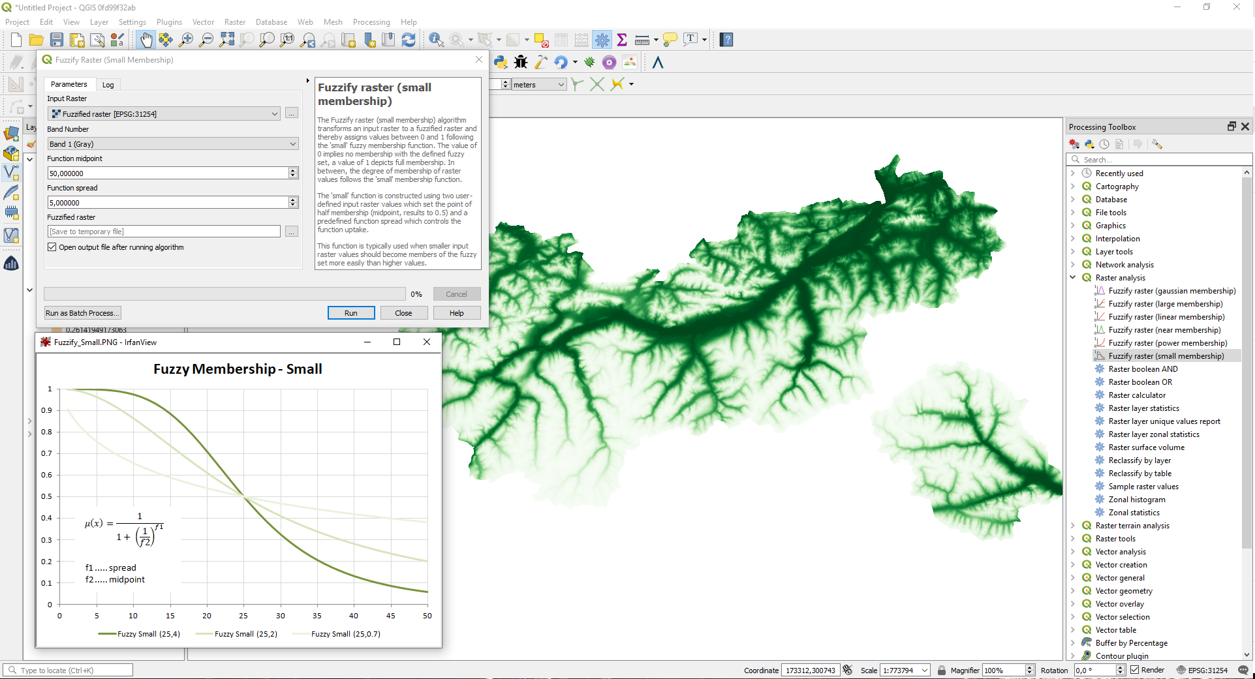1255x679 pixels.
Task: Click the Save Project icon
Action: (x=57, y=40)
